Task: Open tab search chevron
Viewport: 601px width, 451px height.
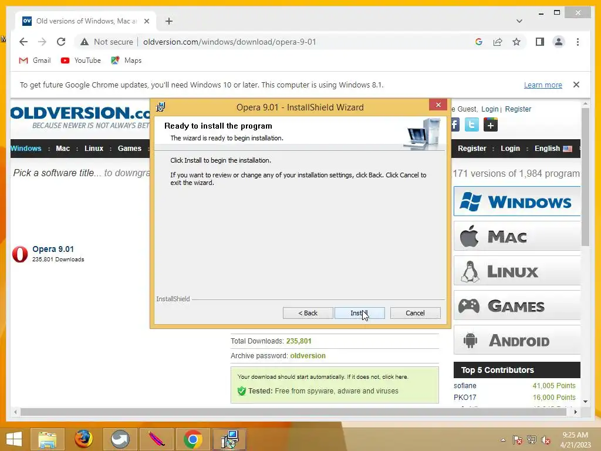Action: pos(519,21)
